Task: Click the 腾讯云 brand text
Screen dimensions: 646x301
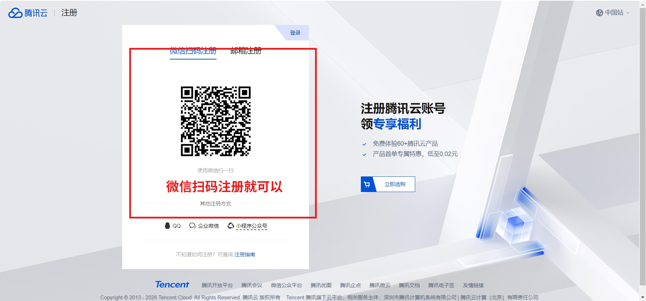Action: 36,13
